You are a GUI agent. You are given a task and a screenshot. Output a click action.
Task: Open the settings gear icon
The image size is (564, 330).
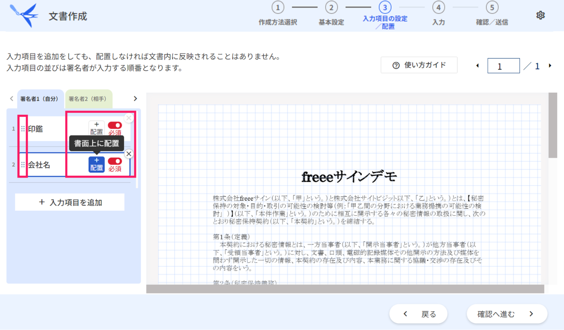(540, 15)
